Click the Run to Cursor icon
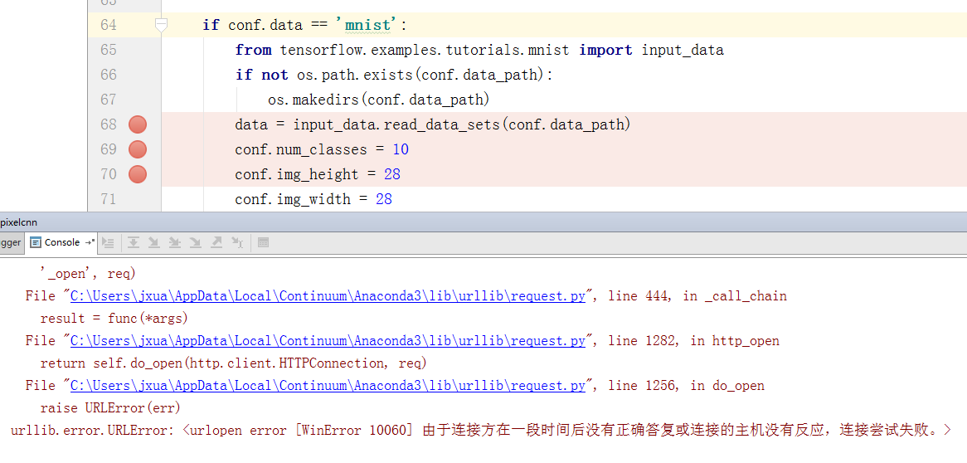The image size is (967, 463). tap(237, 242)
